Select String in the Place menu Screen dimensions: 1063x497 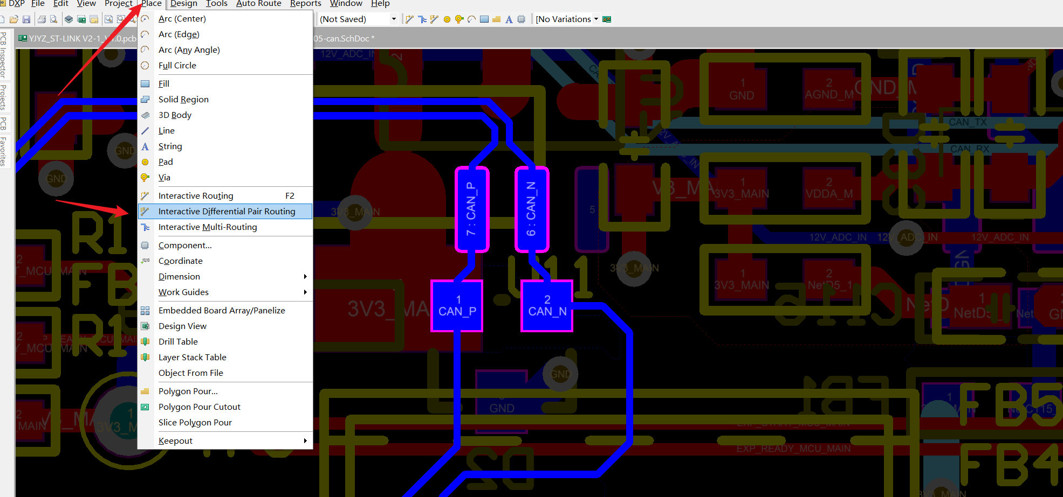225,146
